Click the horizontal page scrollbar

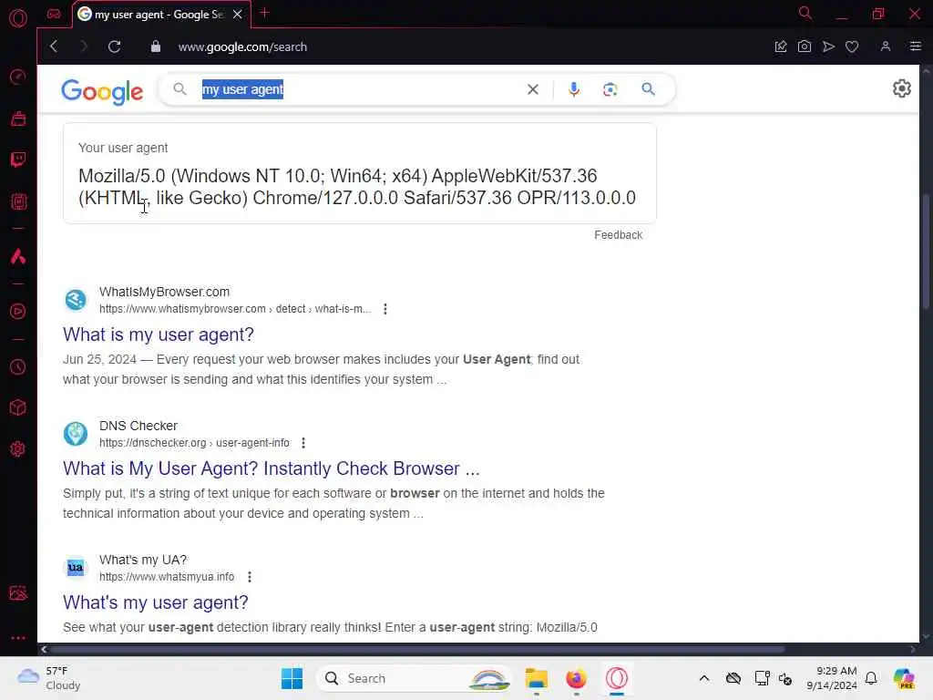416,649
